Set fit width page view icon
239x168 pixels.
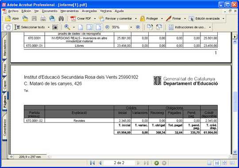click(98, 27)
